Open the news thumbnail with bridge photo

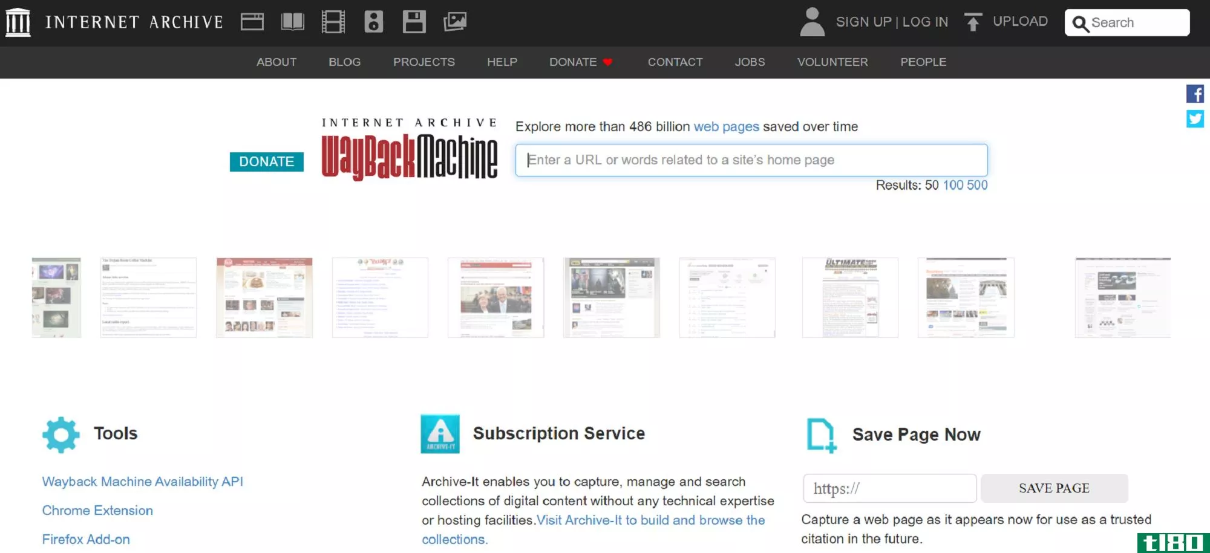point(966,297)
